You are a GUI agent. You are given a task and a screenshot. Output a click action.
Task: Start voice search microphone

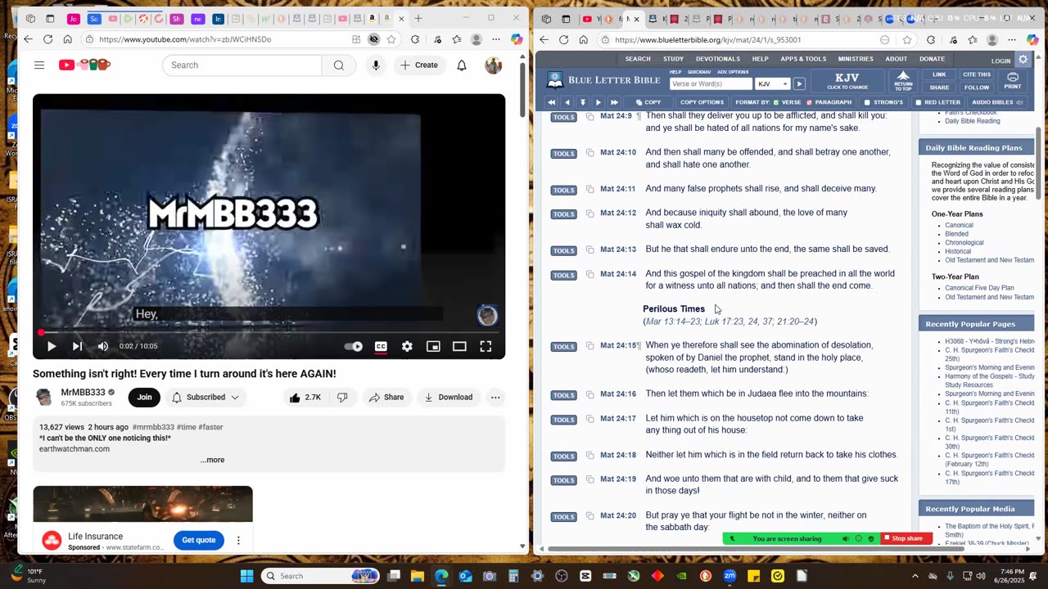tap(376, 65)
